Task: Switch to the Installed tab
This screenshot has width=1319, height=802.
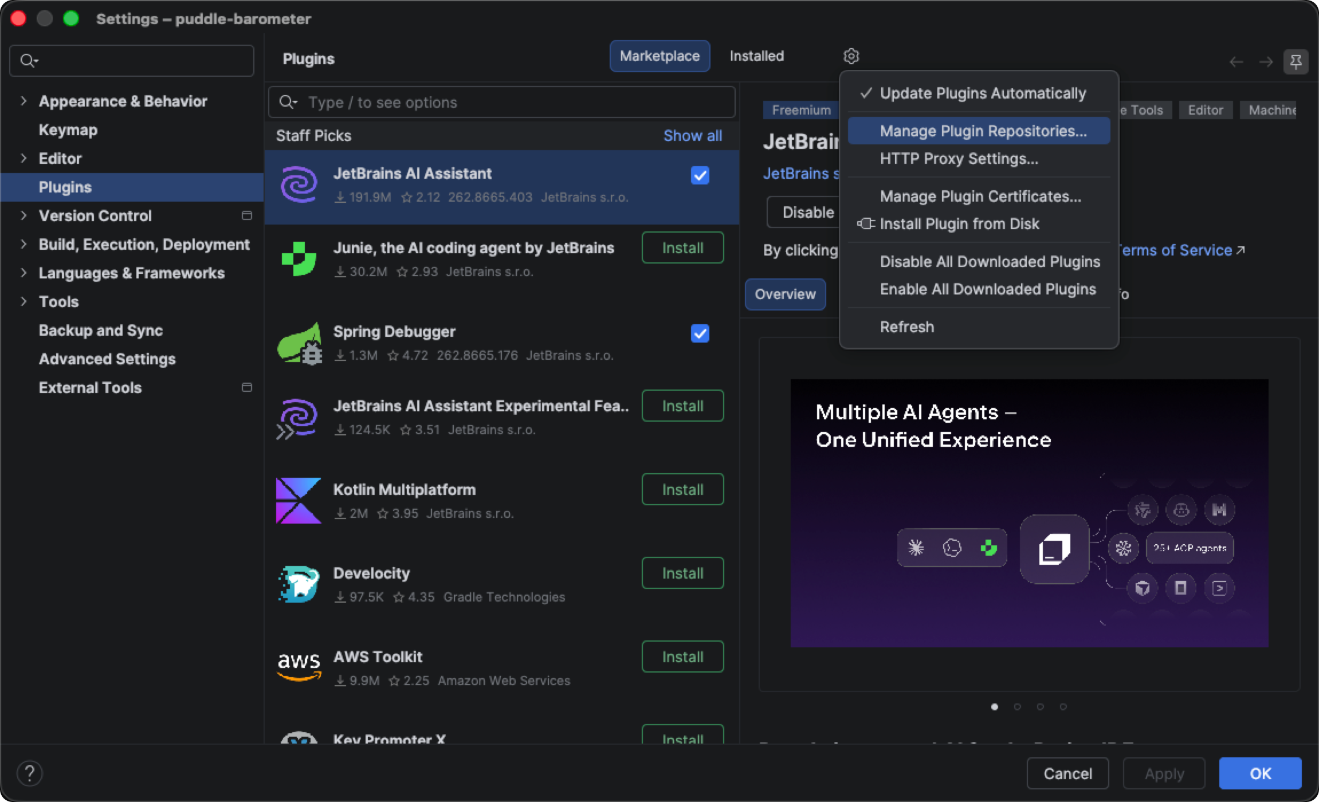Action: 756,56
